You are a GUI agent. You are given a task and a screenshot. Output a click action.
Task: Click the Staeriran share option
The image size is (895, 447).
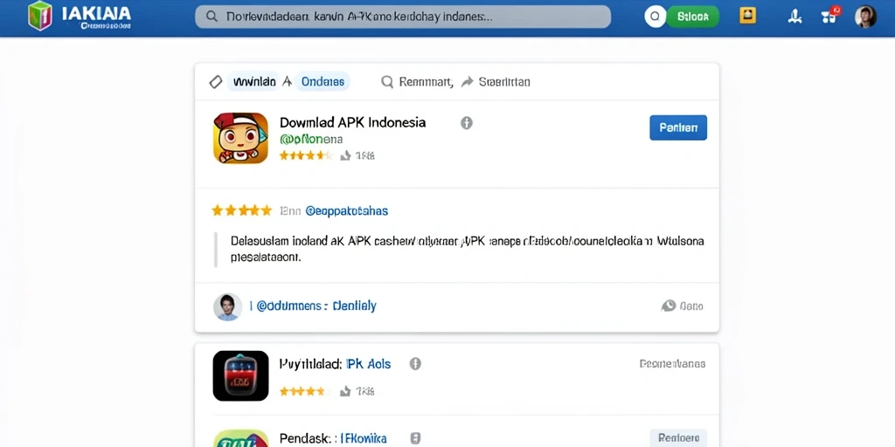click(504, 82)
